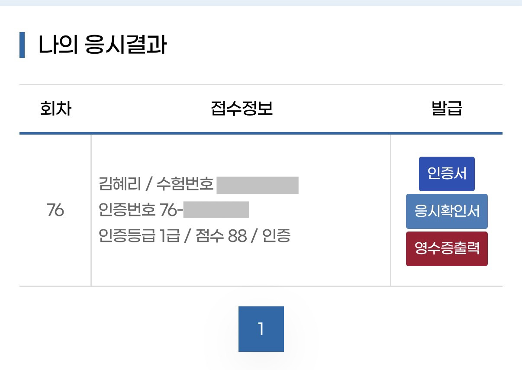This screenshot has height=370, width=522.
Task: Click the blue accent bar beside heading
Action: (22, 45)
